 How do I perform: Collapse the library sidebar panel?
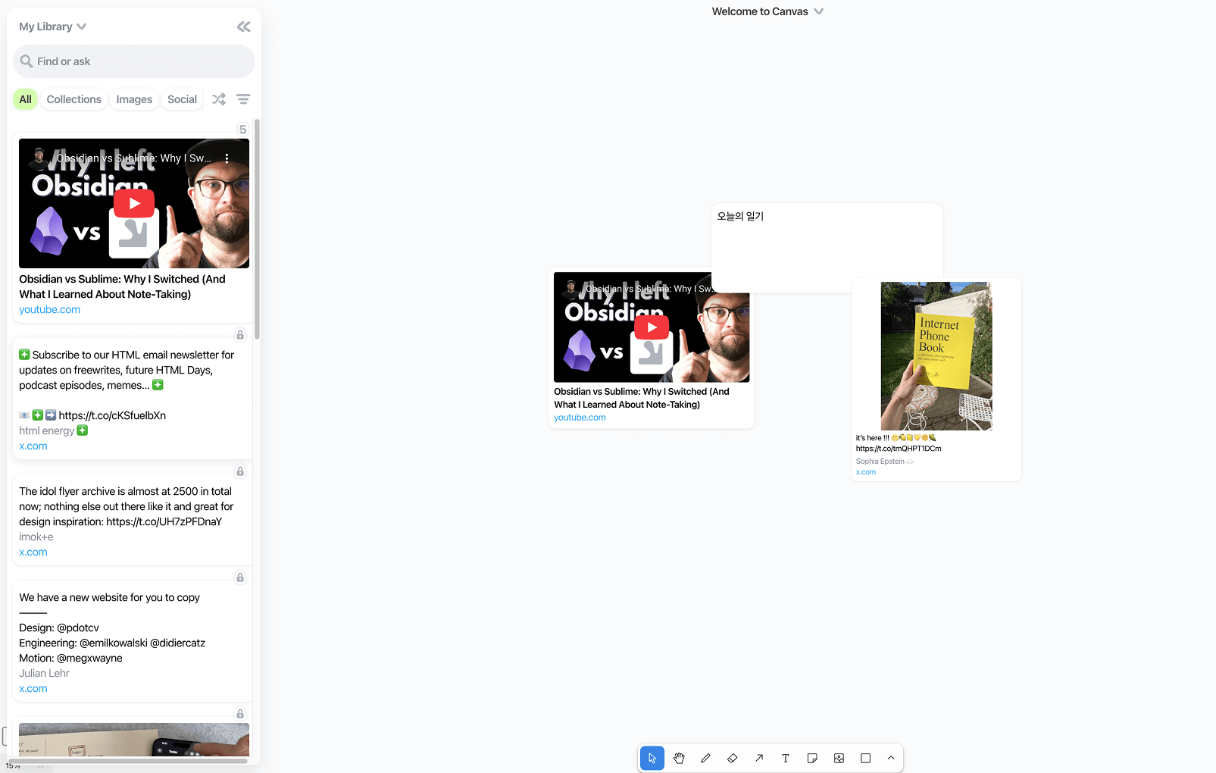point(243,27)
